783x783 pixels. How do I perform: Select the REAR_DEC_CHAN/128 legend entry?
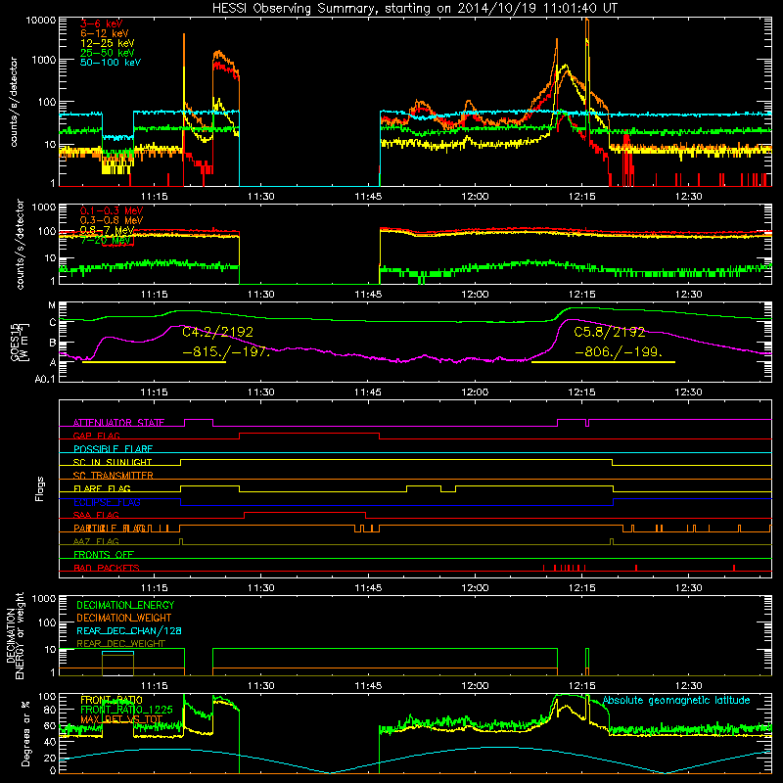(x=129, y=630)
